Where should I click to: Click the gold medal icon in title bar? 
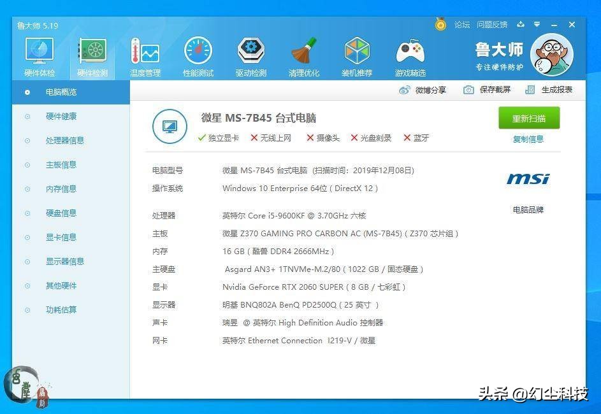pos(441,24)
